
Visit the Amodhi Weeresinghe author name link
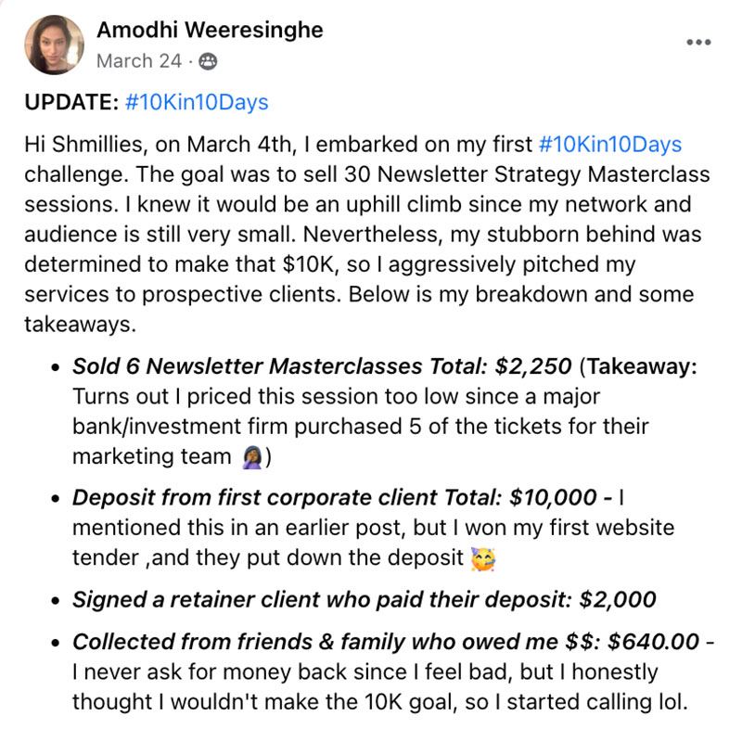[x=210, y=30]
